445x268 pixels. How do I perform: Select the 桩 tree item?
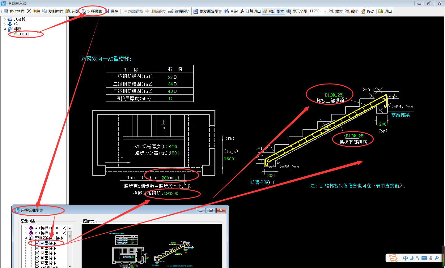16,24
